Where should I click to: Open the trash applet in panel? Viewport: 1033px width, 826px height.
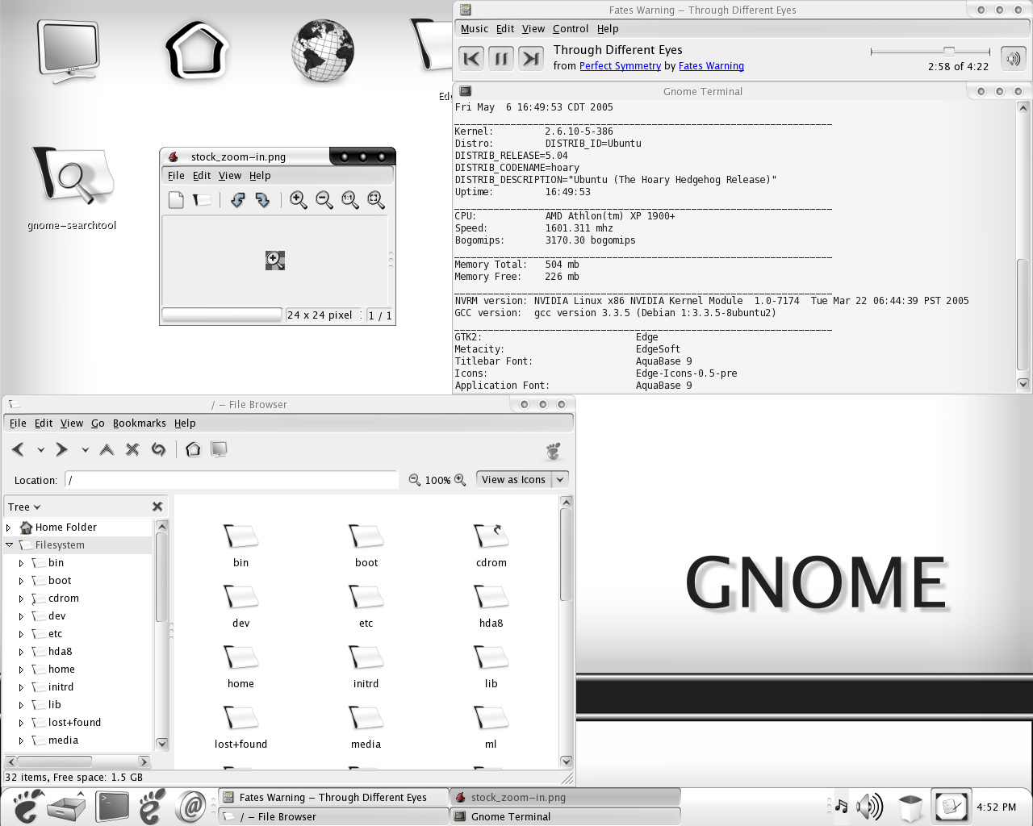click(x=910, y=807)
